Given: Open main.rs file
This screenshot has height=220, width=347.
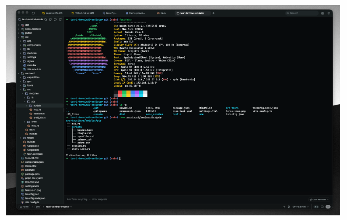Looking at the screenshot, I should pos(31,134).
